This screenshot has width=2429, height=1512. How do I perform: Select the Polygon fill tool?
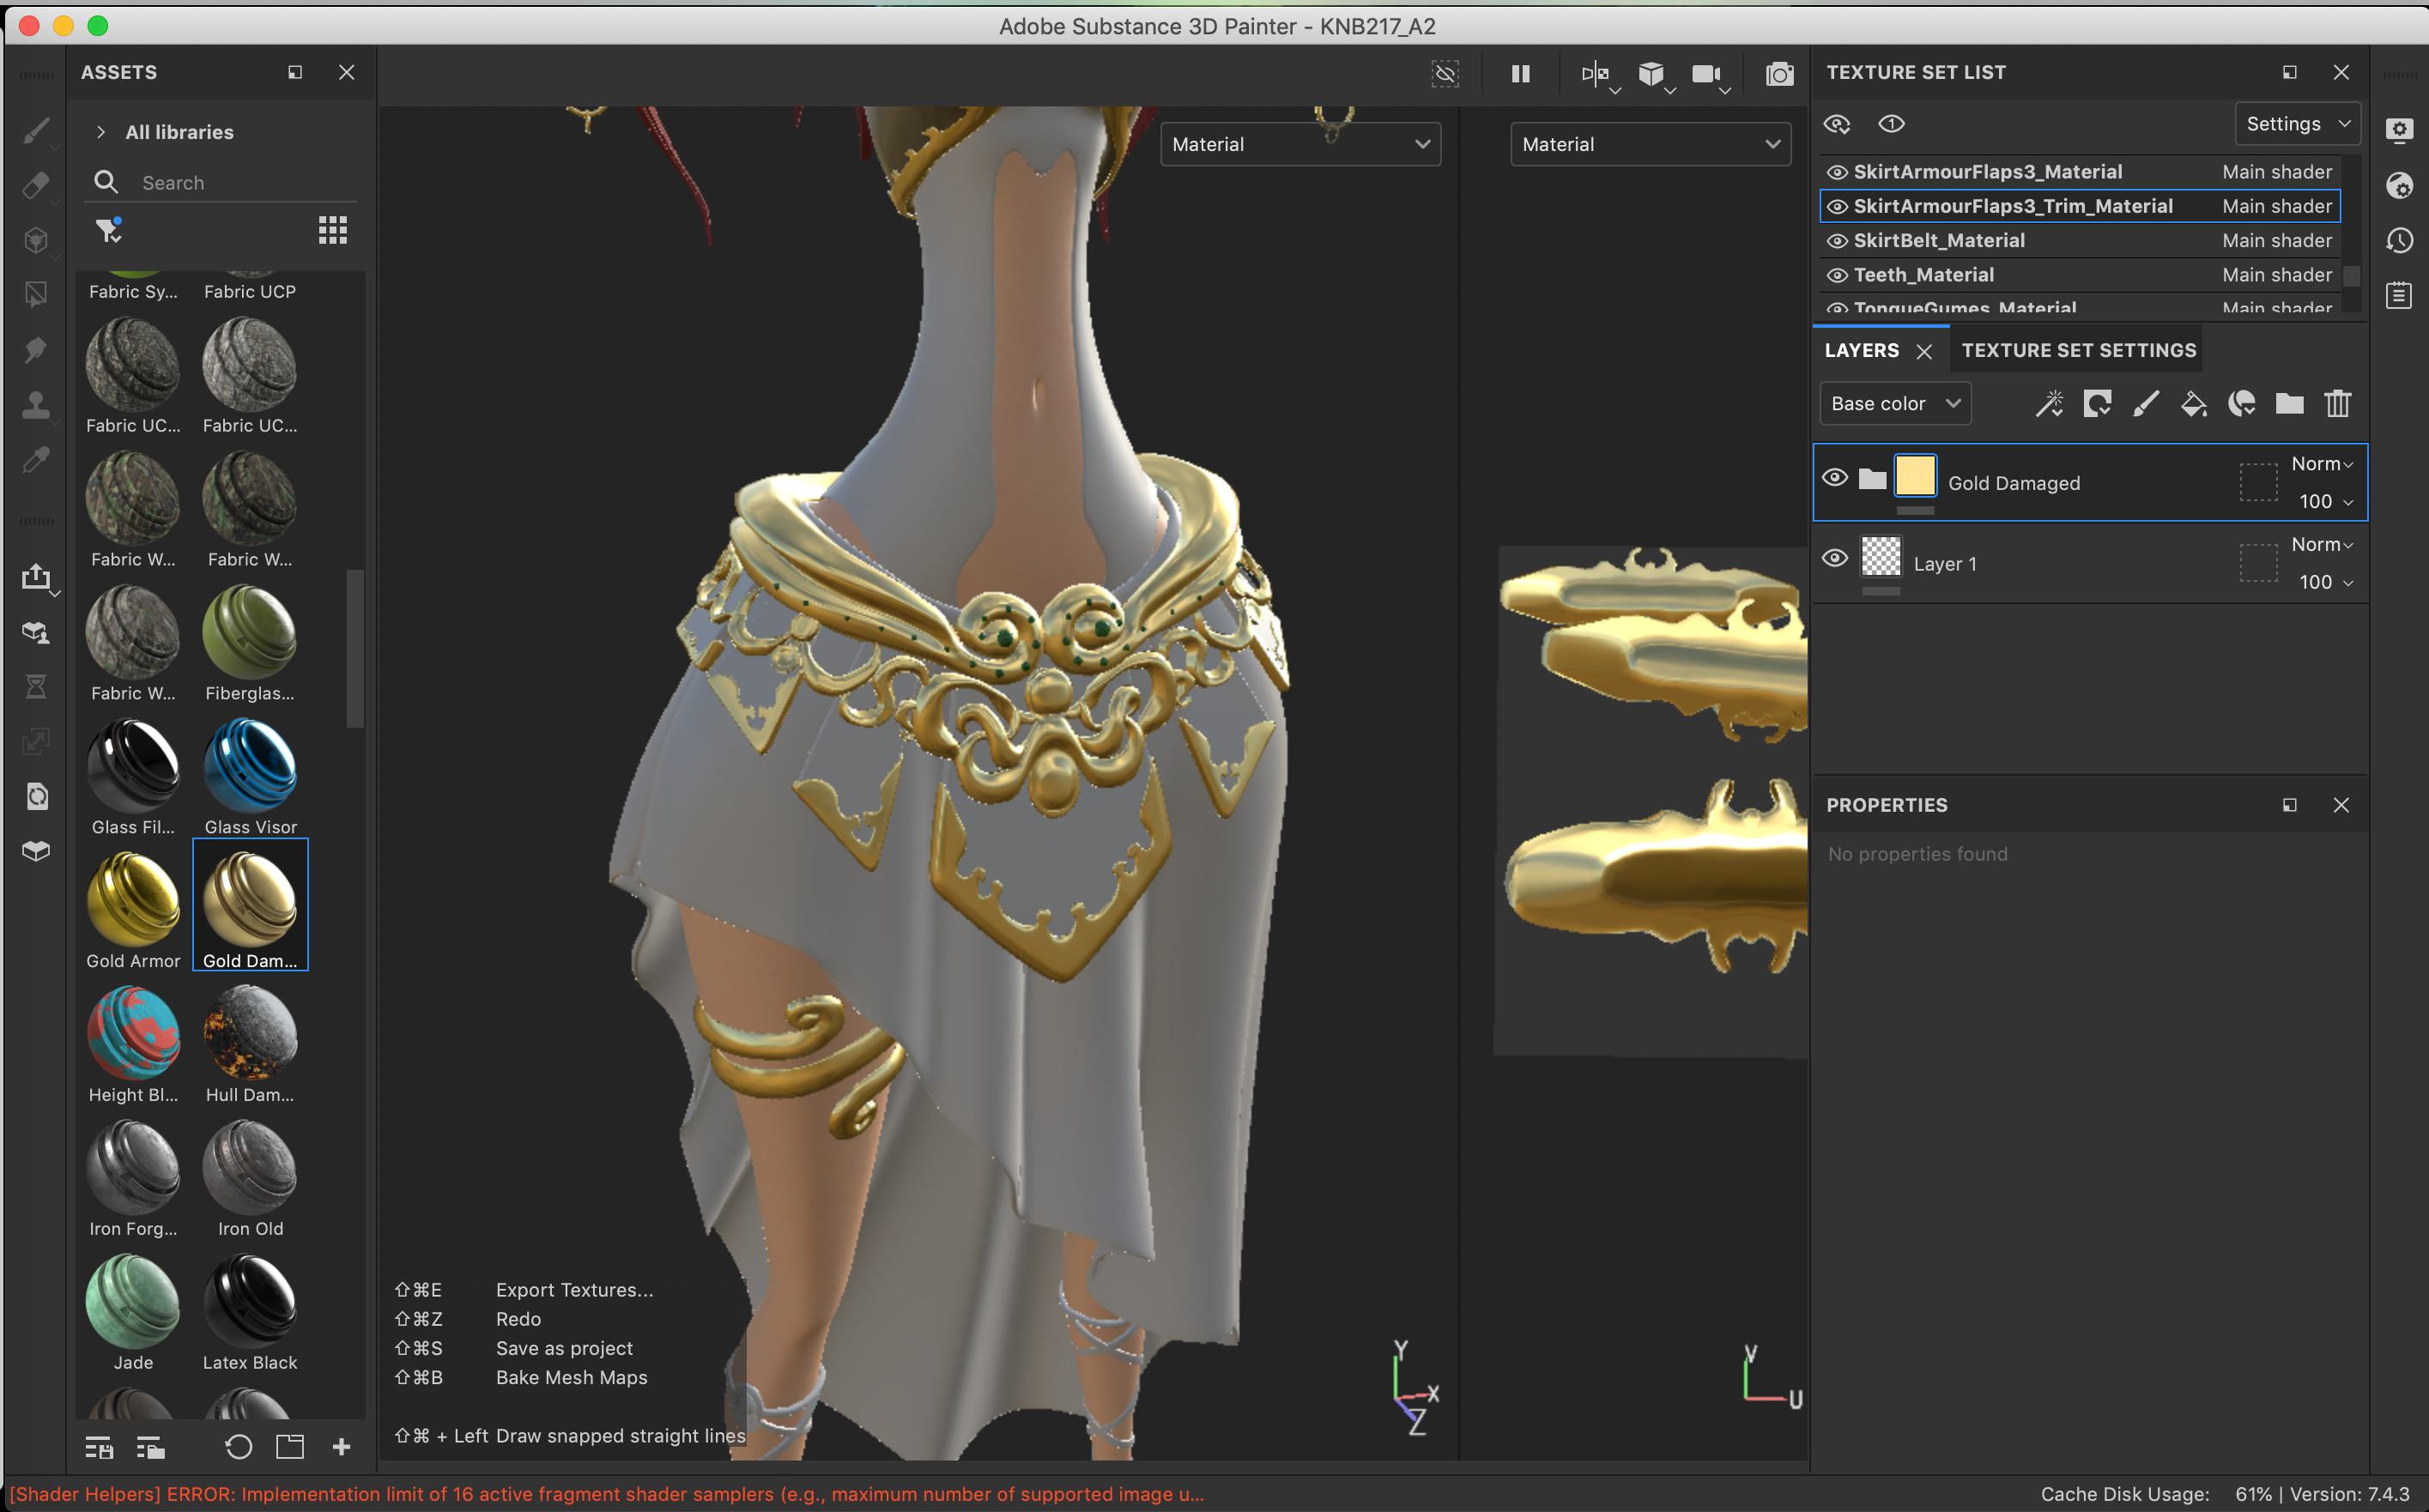[x=36, y=295]
